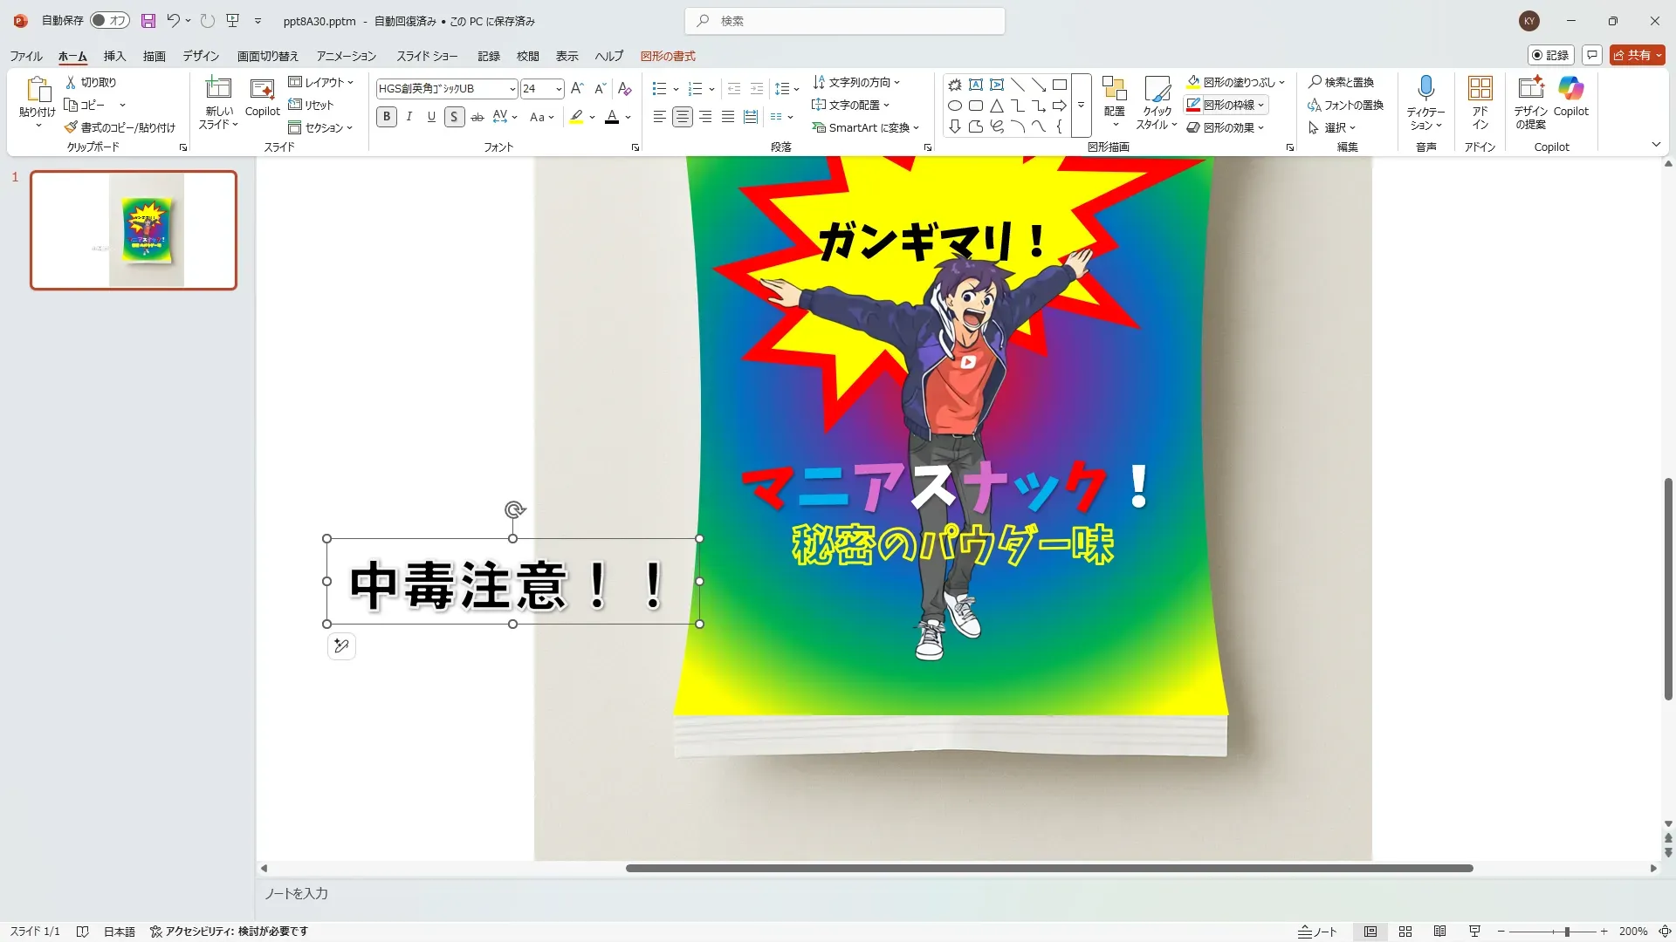The image size is (1676, 942).
Task: Click the Reset slide button
Action: (312, 105)
